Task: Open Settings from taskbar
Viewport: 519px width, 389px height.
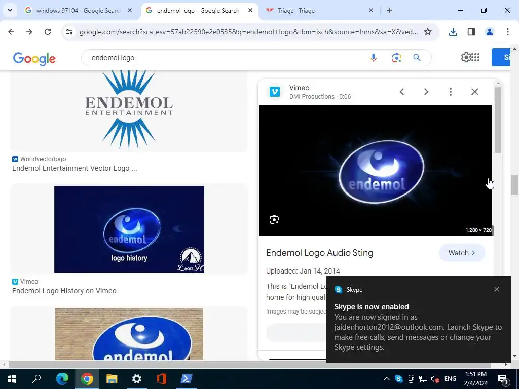Action: [137, 379]
